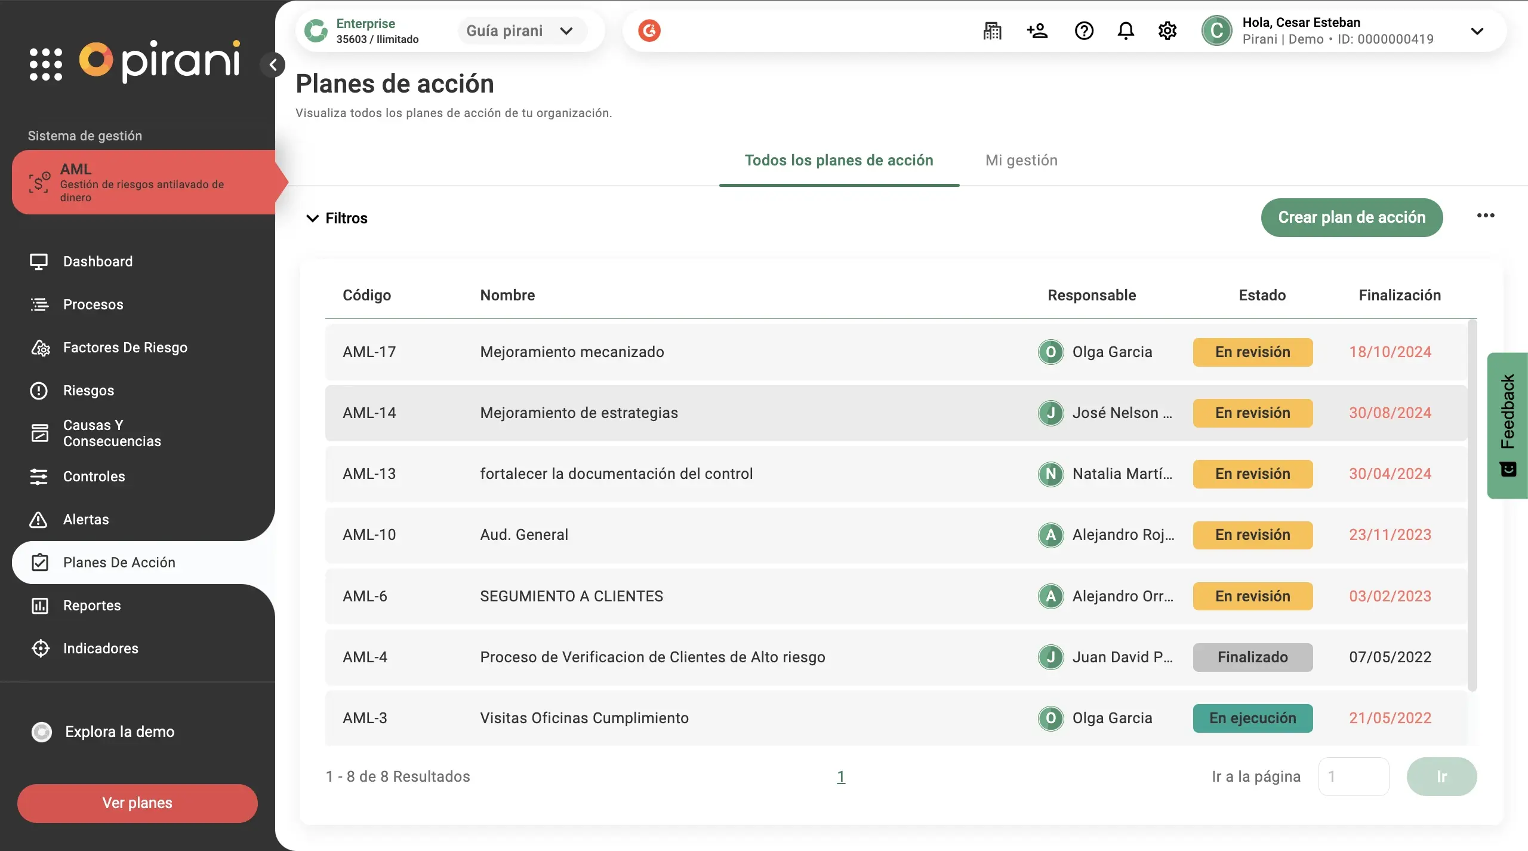The width and height of the screenshot is (1528, 851).
Task: Click the add user icon
Action: (1037, 30)
